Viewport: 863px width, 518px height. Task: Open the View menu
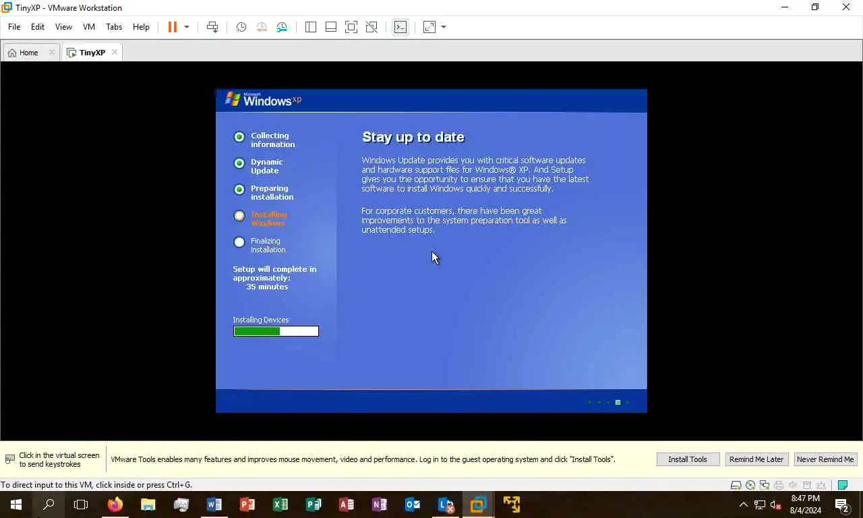pos(63,27)
